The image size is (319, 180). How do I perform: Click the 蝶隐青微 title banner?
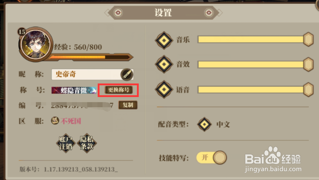(74, 90)
